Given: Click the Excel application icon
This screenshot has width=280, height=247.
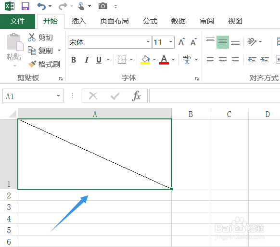Looking at the screenshot, I should [10, 6].
